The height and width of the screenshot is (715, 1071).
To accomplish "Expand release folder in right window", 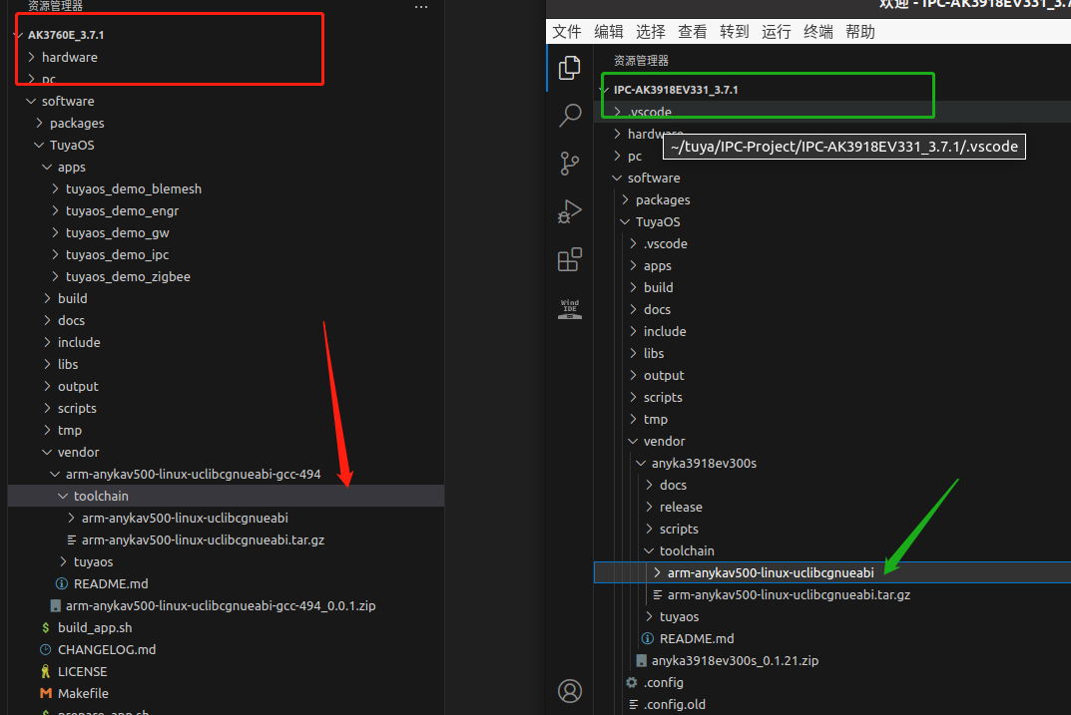I will [650, 507].
